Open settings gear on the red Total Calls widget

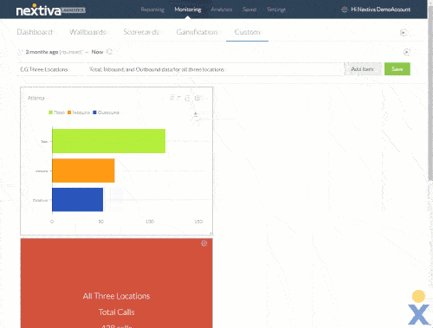pyautogui.click(x=204, y=243)
